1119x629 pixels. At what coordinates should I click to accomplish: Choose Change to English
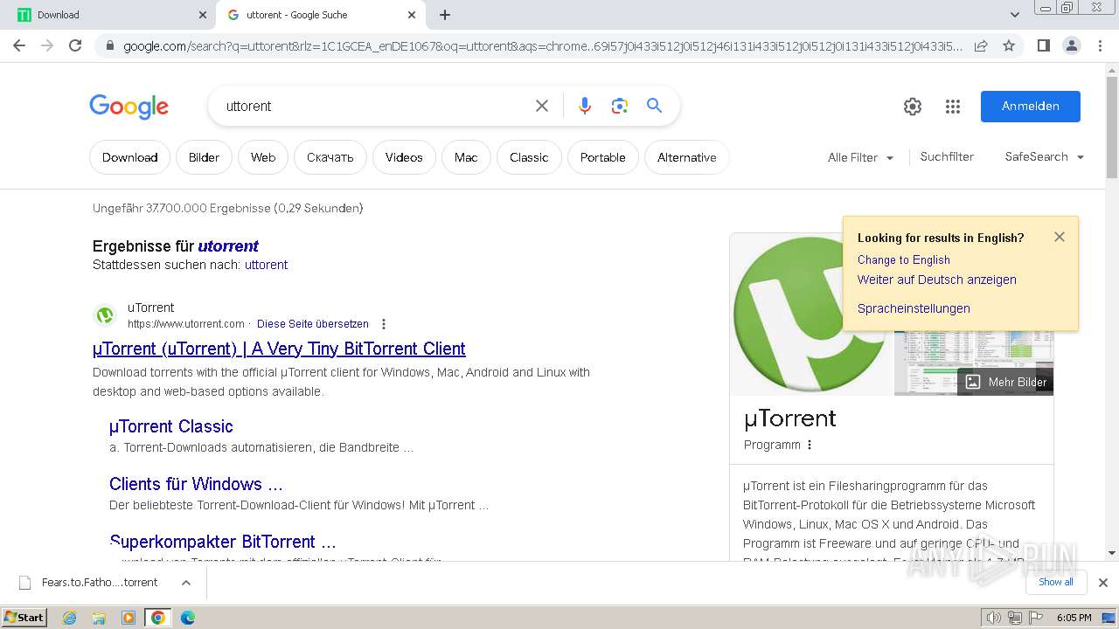coord(903,260)
